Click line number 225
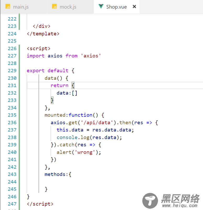The height and width of the screenshot is (210, 203). coord(12,41)
